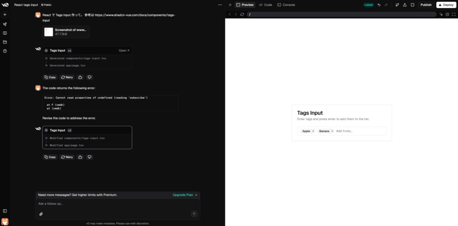Open the library book icon in sidebar
This screenshot has width=458, height=226.
[x=5, y=33]
